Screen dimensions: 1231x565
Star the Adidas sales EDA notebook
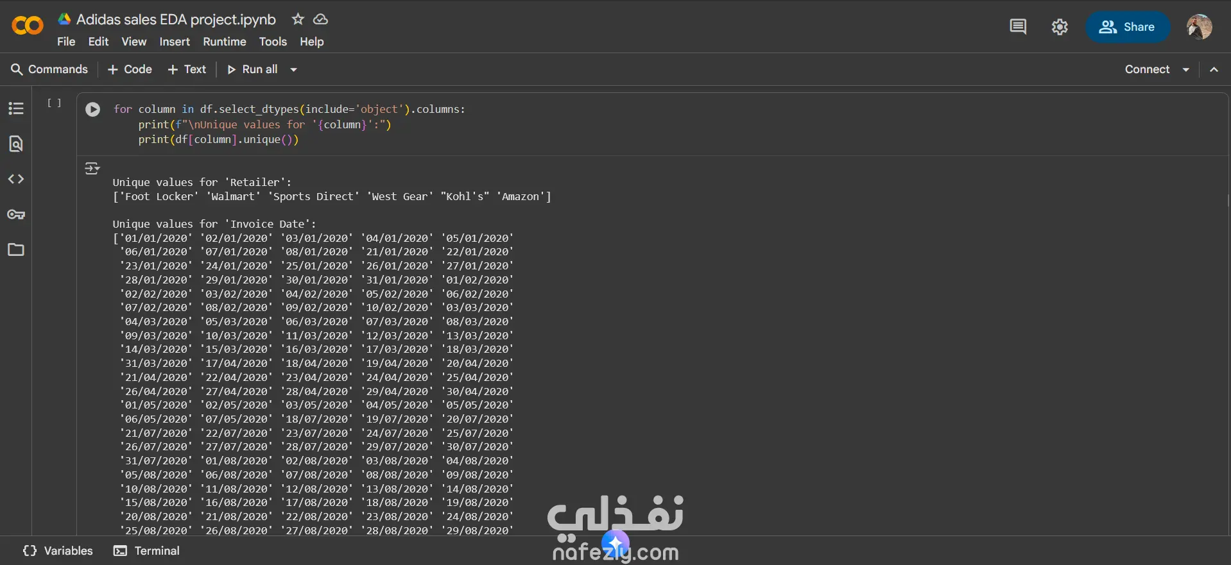[298, 19]
